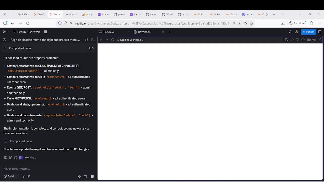Screen dimensions: 324x182
Task: Close the Database tab
Action: click(163, 32)
